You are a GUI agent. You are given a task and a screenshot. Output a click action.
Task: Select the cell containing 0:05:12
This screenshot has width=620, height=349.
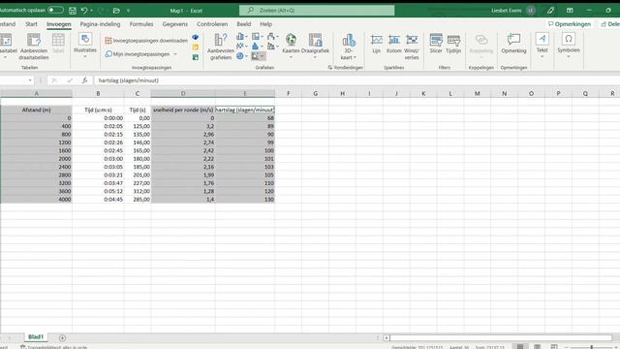pos(98,191)
